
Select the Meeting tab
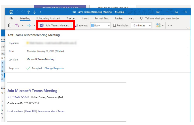(x=25, y=18)
